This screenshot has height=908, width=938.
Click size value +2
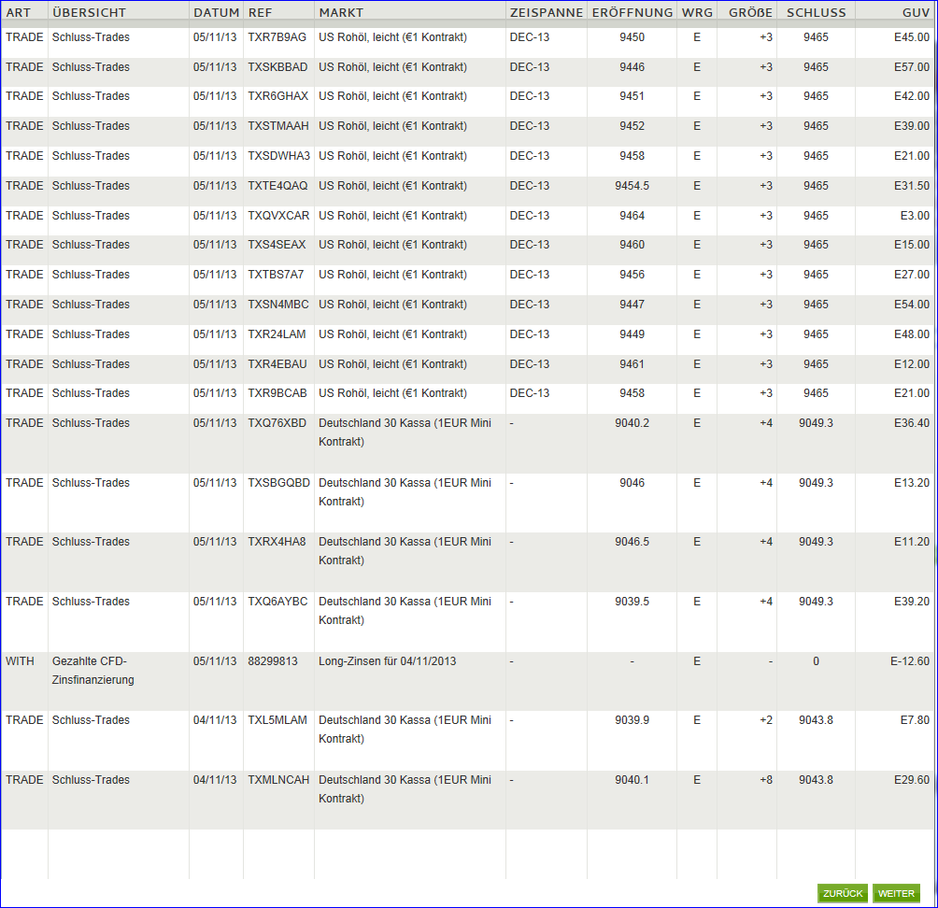(x=766, y=719)
